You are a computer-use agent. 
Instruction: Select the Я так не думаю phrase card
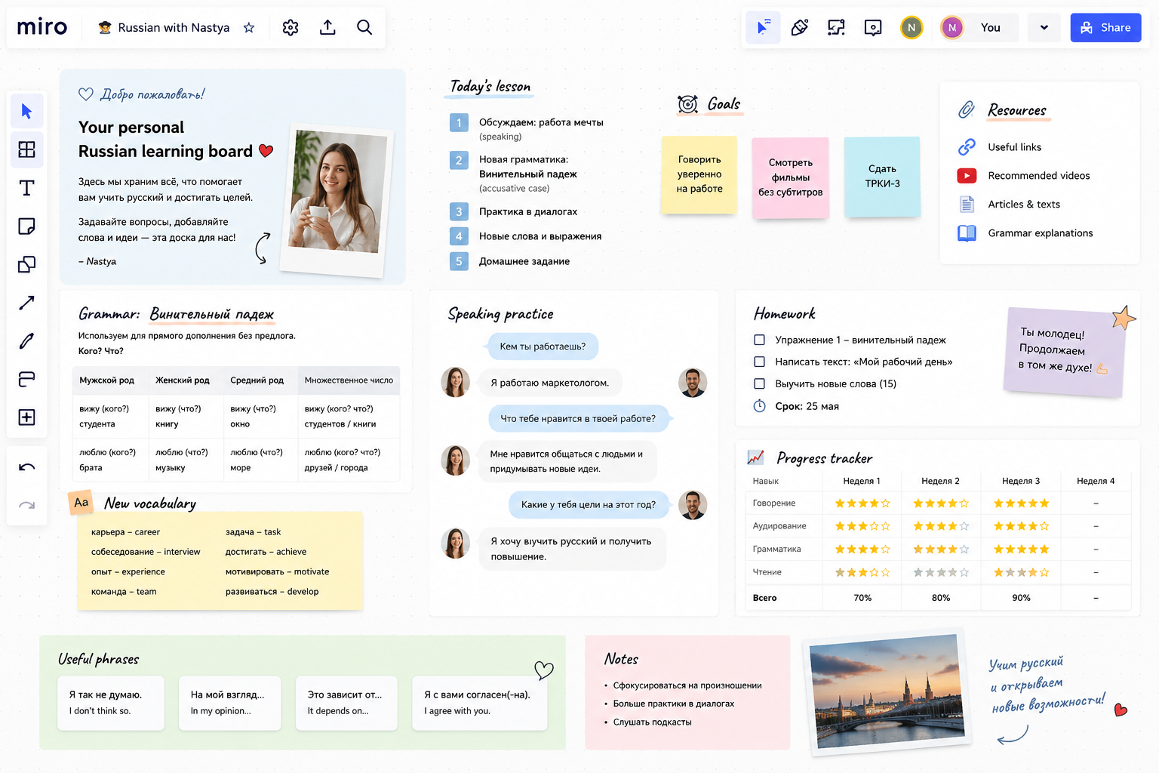coord(111,703)
